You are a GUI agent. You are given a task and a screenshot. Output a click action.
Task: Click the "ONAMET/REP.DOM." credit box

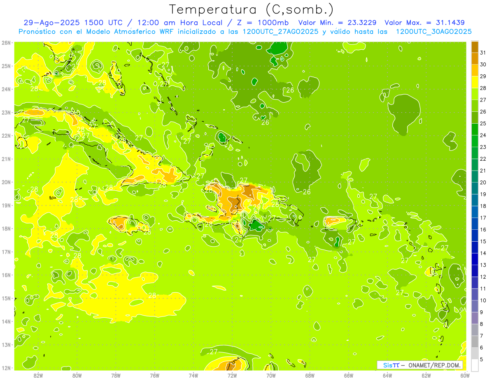pos(420,365)
